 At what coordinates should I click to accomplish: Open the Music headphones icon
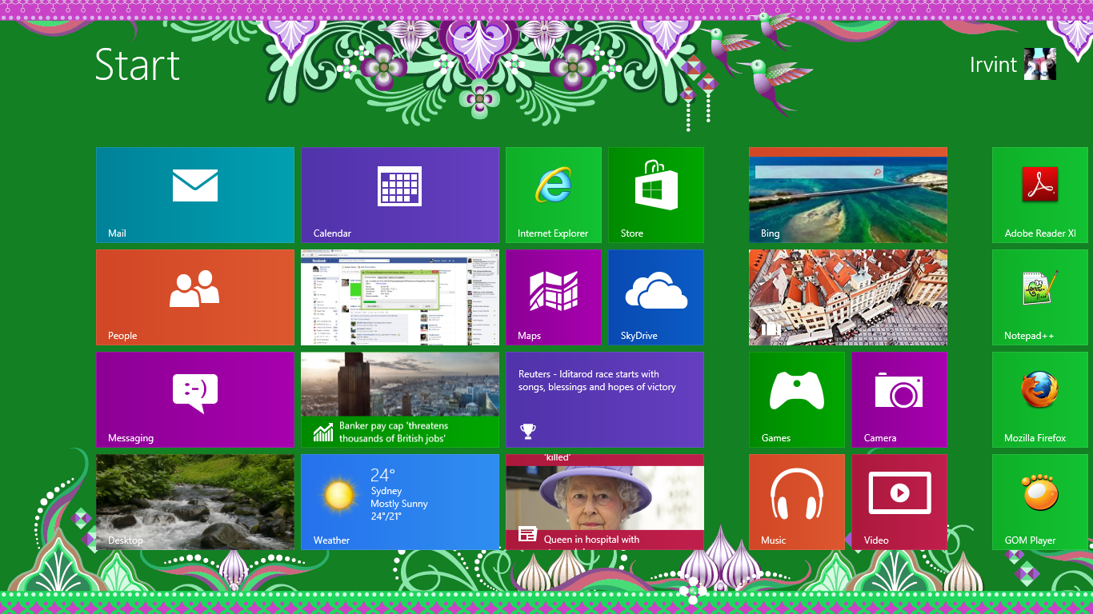[x=797, y=493]
